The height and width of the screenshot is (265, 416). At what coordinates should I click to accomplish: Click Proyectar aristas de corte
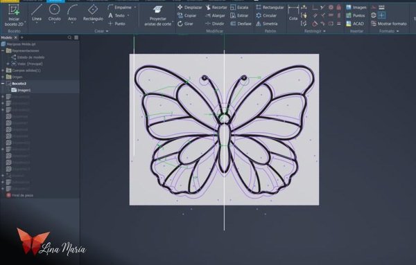tap(158, 16)
